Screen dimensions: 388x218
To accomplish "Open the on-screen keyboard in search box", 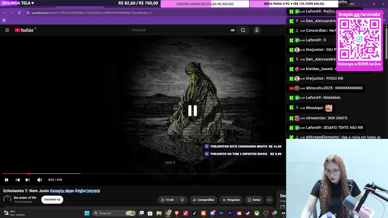I will pyautogui.click(x=232, y=30).
